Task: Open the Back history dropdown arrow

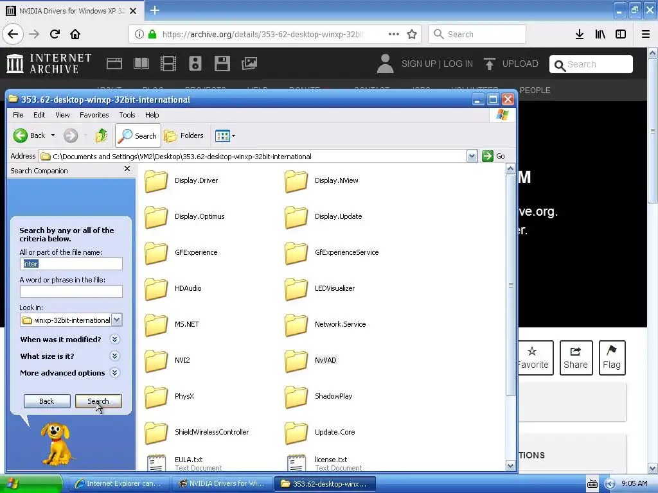Action: 53,135
